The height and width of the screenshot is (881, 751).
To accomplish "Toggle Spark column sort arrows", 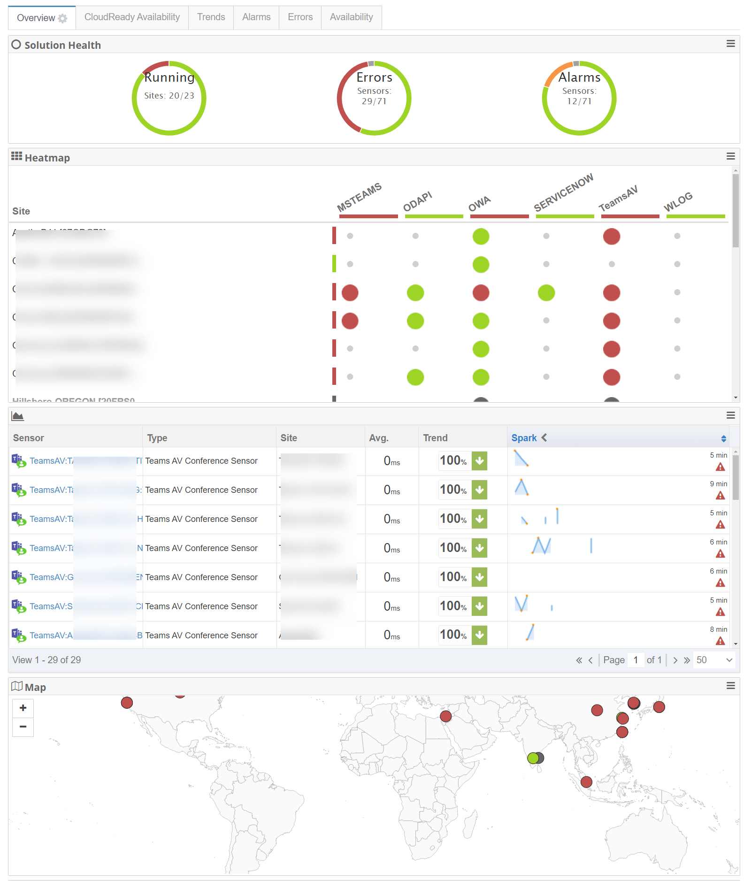I will pos(723,439).
